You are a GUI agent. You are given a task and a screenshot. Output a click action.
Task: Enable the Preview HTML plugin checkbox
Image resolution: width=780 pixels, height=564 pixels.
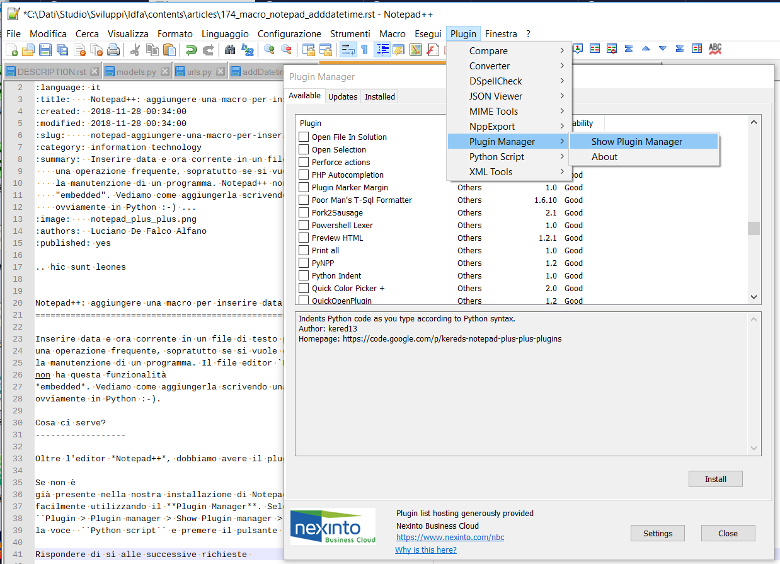pos(304,238)
